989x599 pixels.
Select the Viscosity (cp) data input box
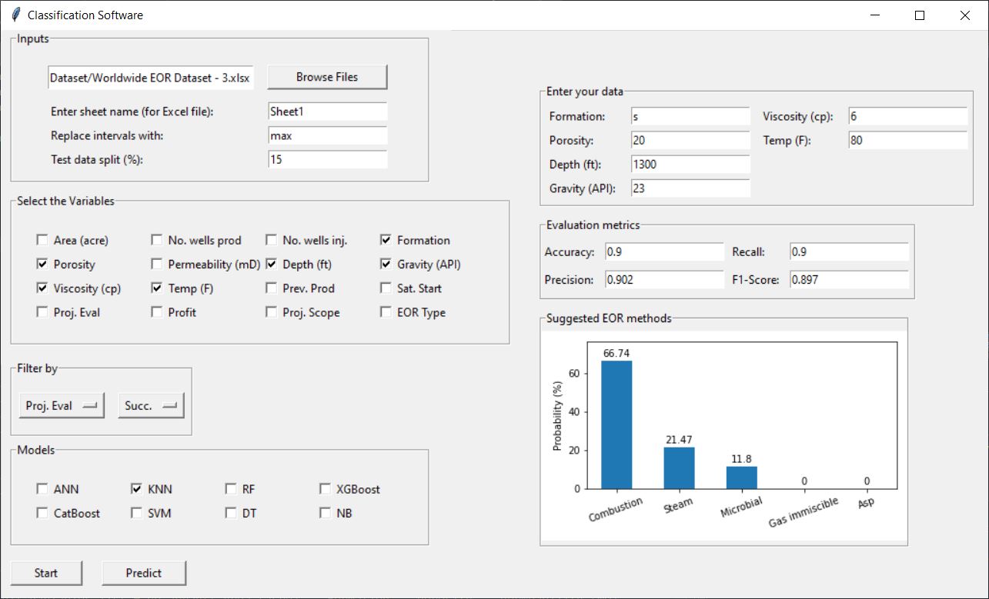click(907, 117)
